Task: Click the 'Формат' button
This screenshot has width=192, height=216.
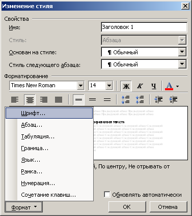Action: 24,207
